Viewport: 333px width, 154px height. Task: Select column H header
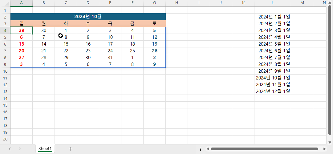pos(177,3)
